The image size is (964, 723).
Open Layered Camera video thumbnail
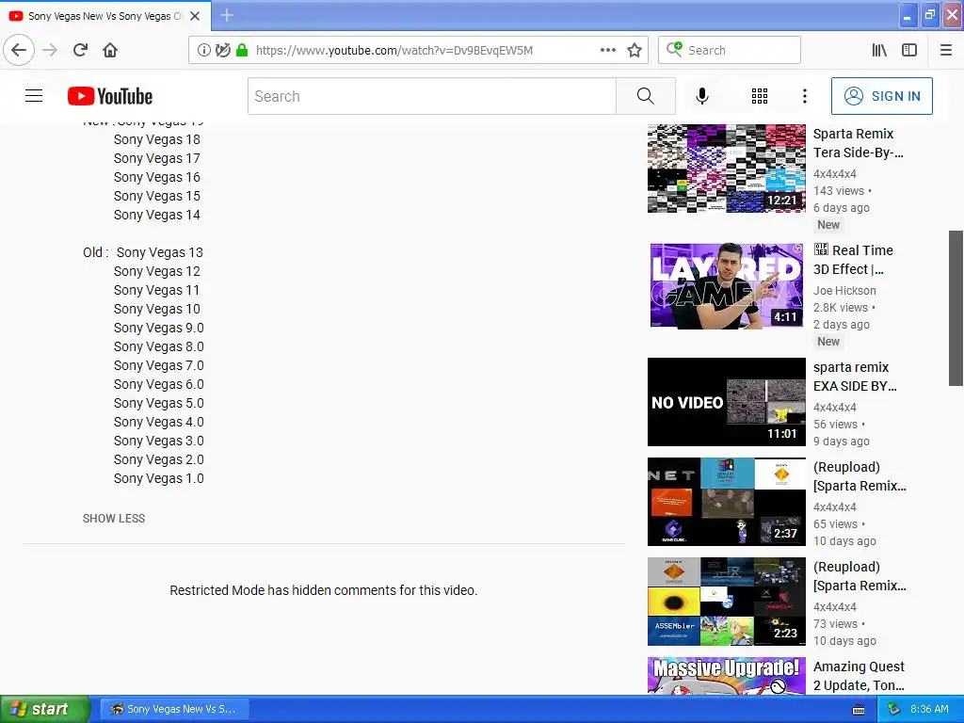coord(726,286)
